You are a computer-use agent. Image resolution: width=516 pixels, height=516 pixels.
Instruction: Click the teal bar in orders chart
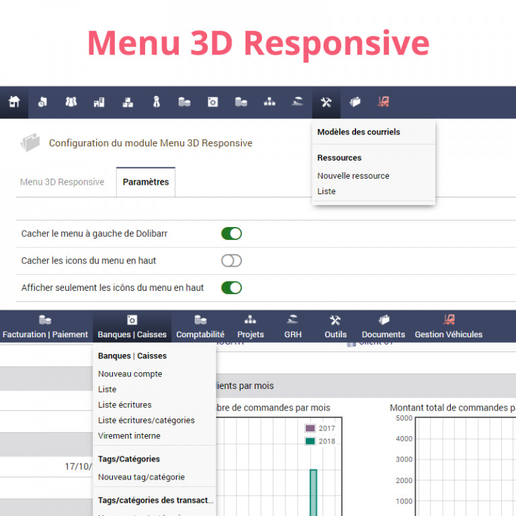click(x=313, y=492)
